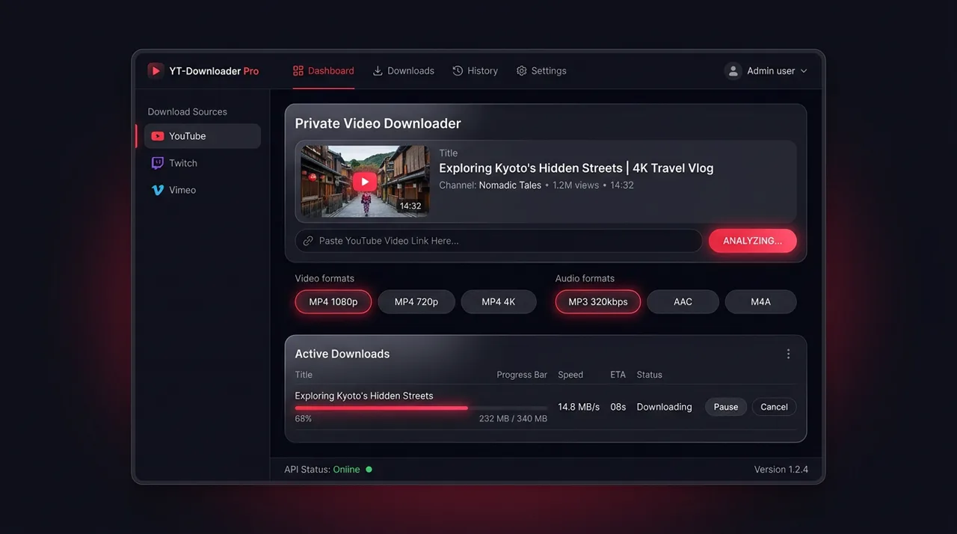The height and width of the screenshot is (534, 957).
Task: Click the ANALYZING... button
Action: 753,241
